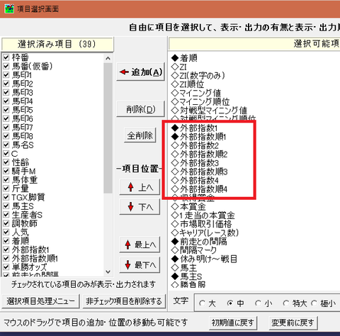Move the item to the top with 最上へ
The height and width of the screenshot is (336, 340).
click(x=140, y=245)
